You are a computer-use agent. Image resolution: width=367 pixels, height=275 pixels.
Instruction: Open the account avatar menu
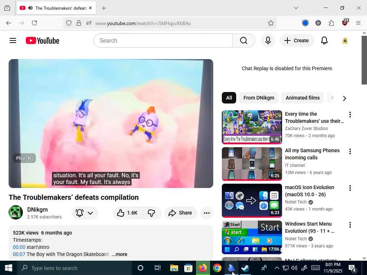345,40
